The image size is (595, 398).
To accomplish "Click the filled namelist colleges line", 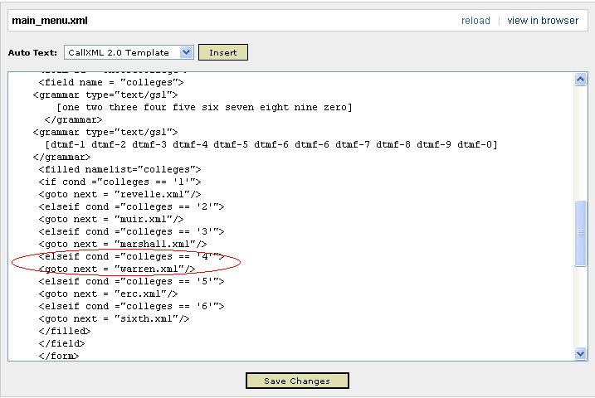I will click(119, 169).
